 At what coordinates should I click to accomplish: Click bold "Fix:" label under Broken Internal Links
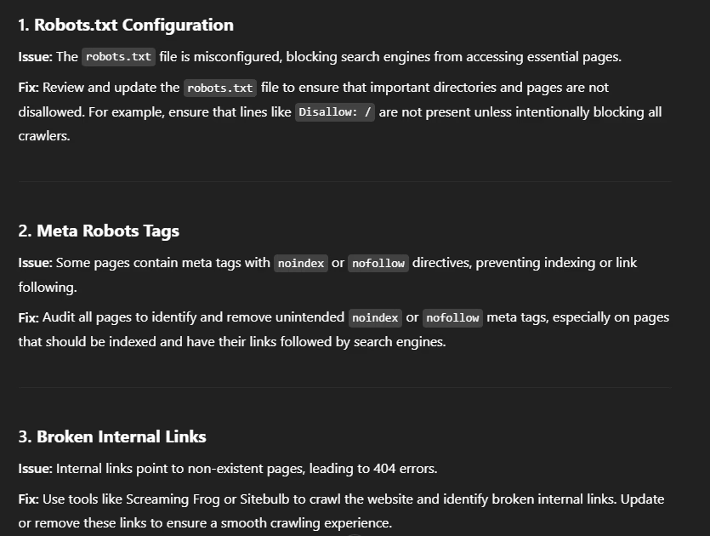28,499
